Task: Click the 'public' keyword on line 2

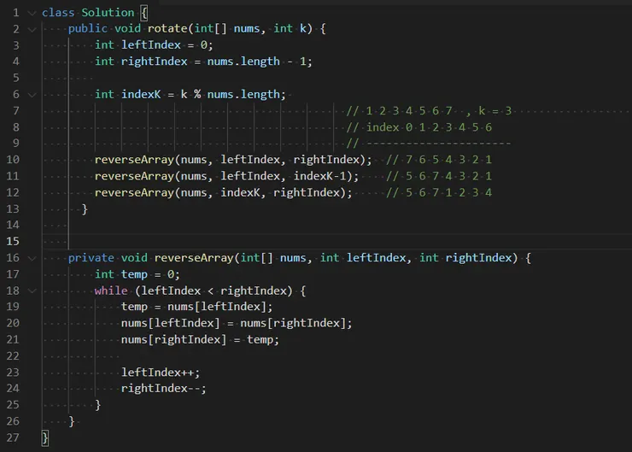Action: pos(88,29)
